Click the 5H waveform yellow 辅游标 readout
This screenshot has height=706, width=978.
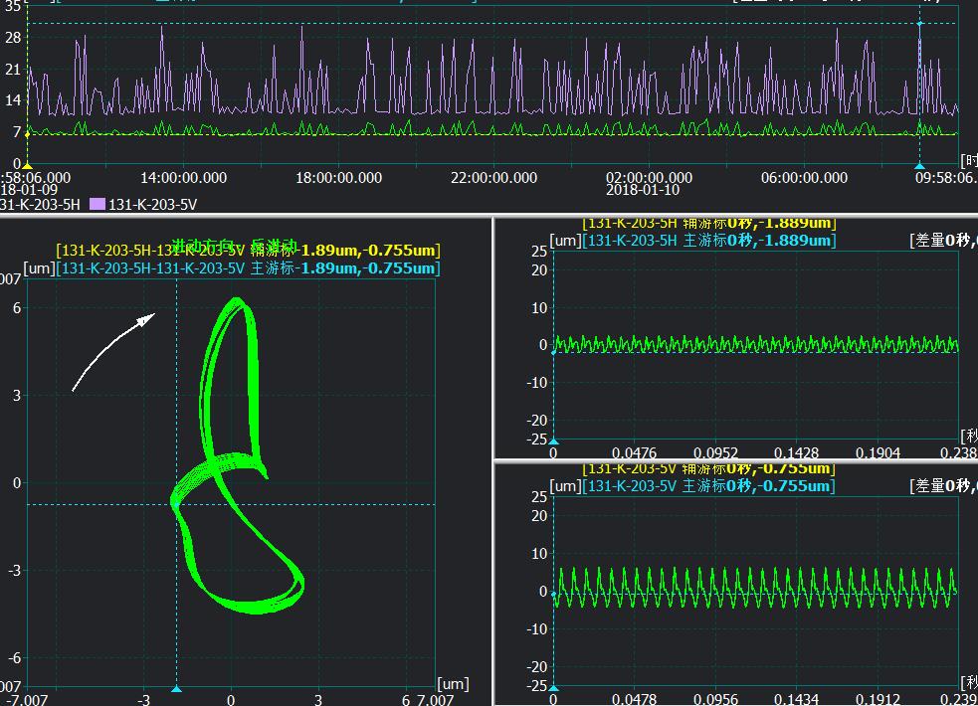point(709,223)
